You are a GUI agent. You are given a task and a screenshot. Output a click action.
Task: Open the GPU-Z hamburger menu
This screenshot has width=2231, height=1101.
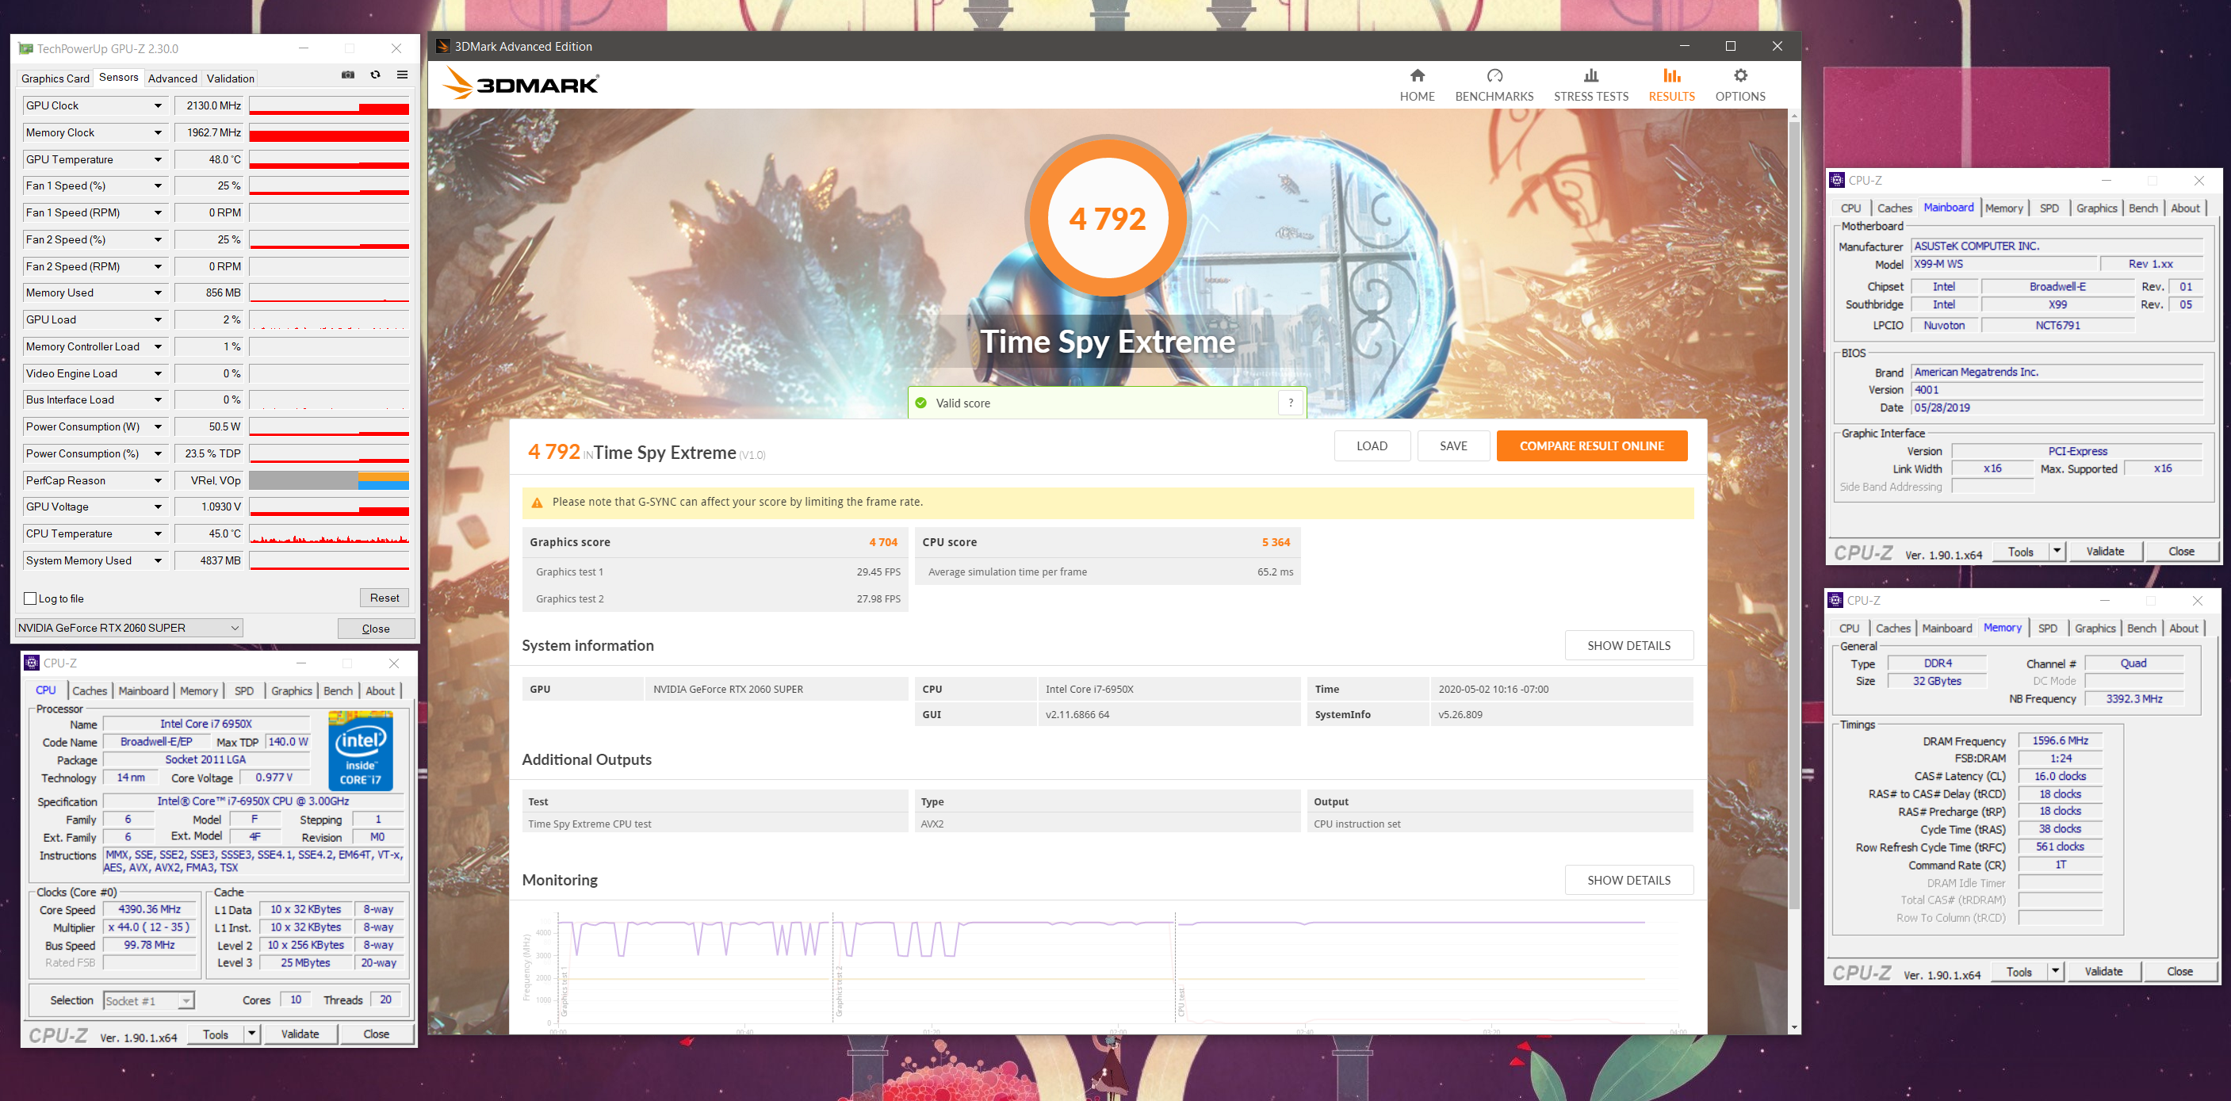402,75
